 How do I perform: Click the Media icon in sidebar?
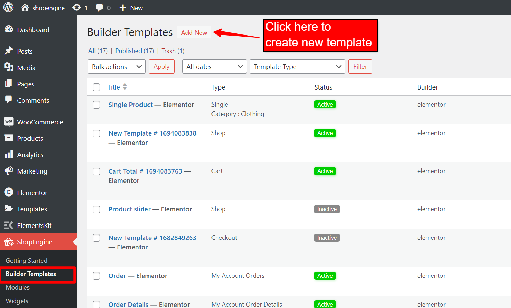click(9, 67)
